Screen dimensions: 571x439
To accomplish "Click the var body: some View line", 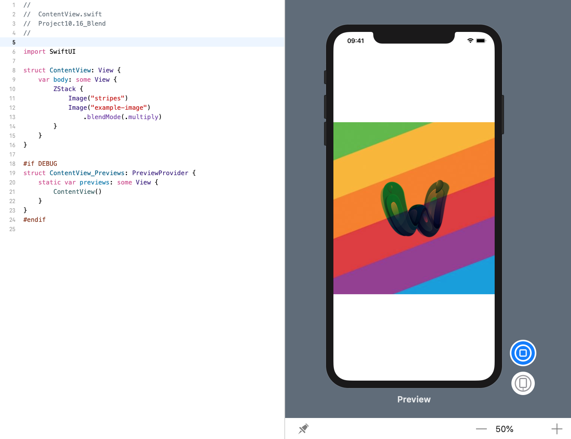I will coord(78,79).
